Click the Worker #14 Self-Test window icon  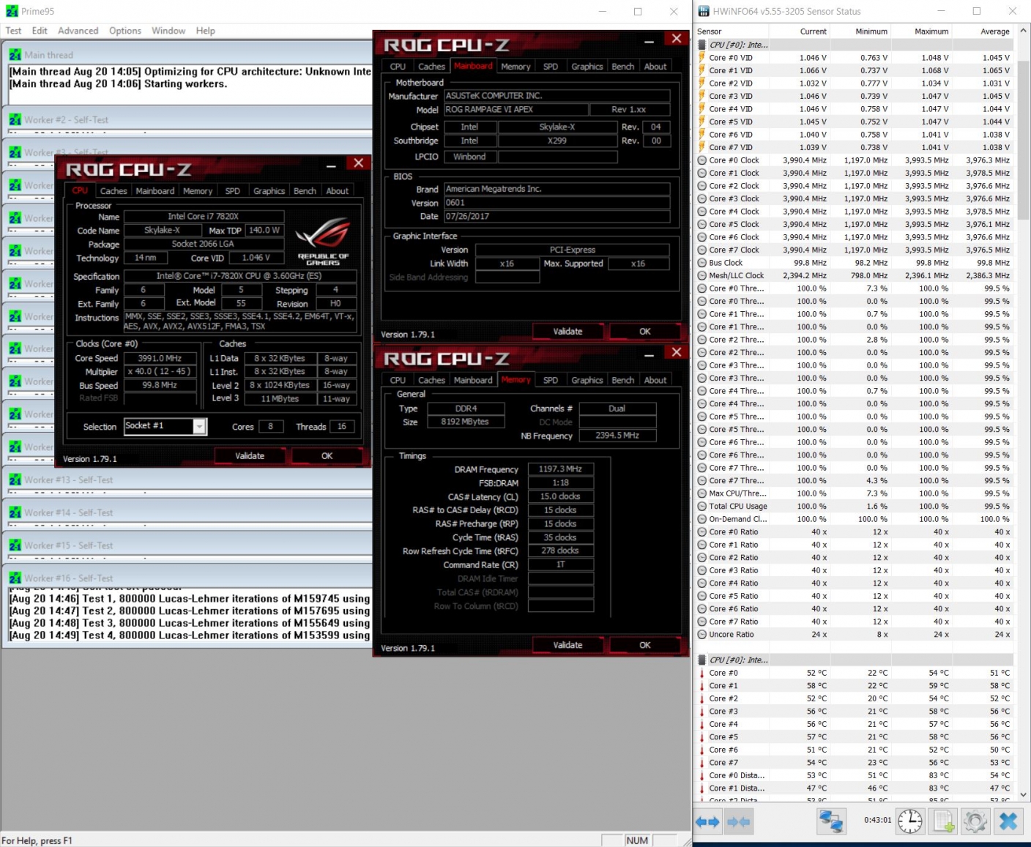click(x=15, y=512)
